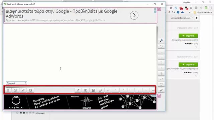Open the utopia.AI sesame banner ad
214x120 pixels.
pos(80,102)
